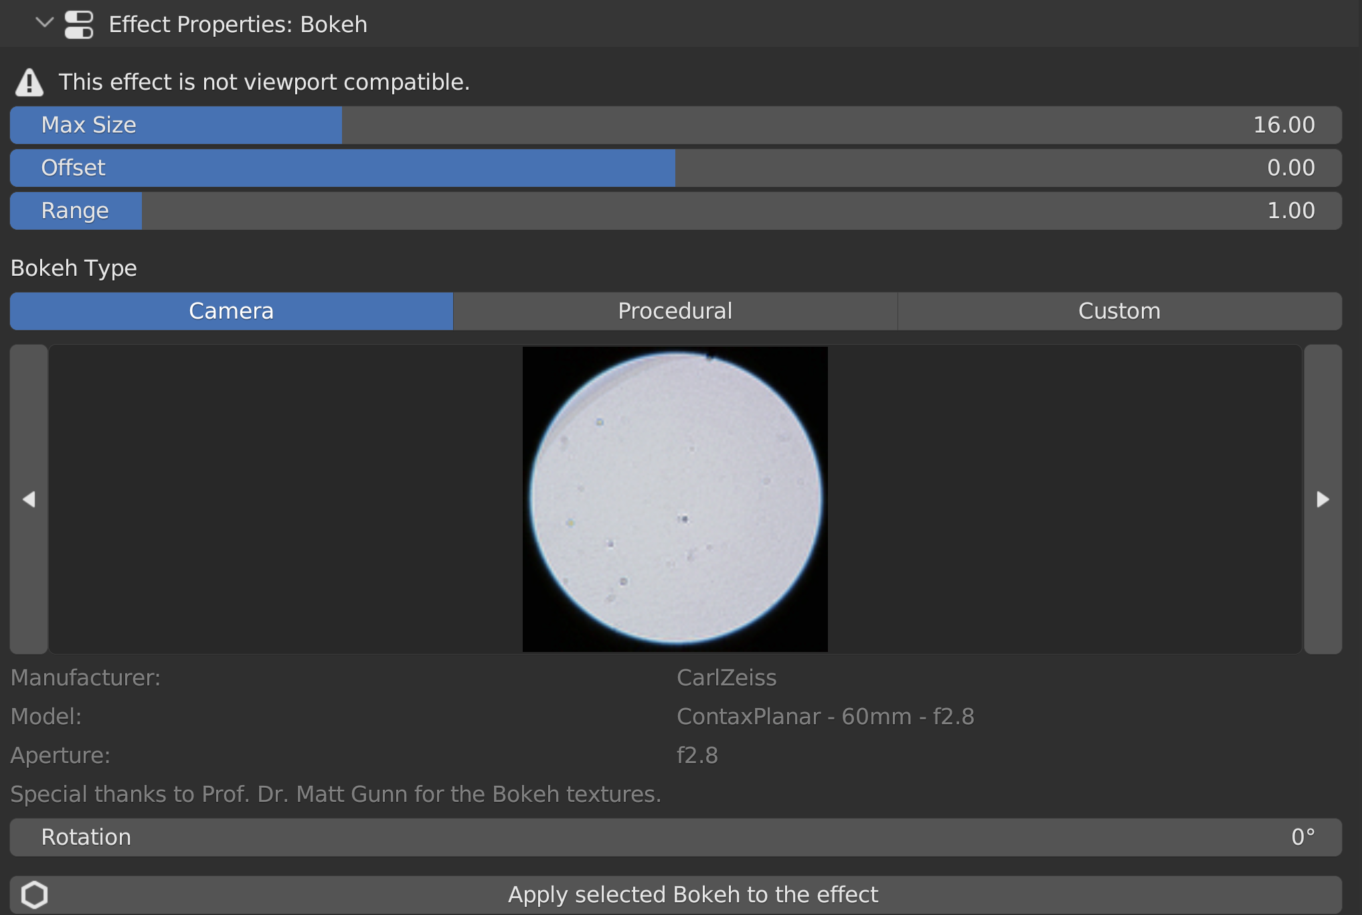The image size is (1362, 915).
Task: Click the left arrow to browse previous bokeh texture
Action: tap(29, 499)
